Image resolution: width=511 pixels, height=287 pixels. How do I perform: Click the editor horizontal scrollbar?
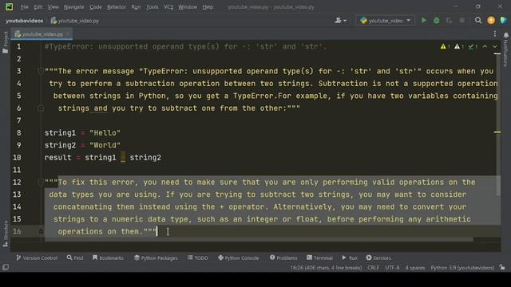259,239
